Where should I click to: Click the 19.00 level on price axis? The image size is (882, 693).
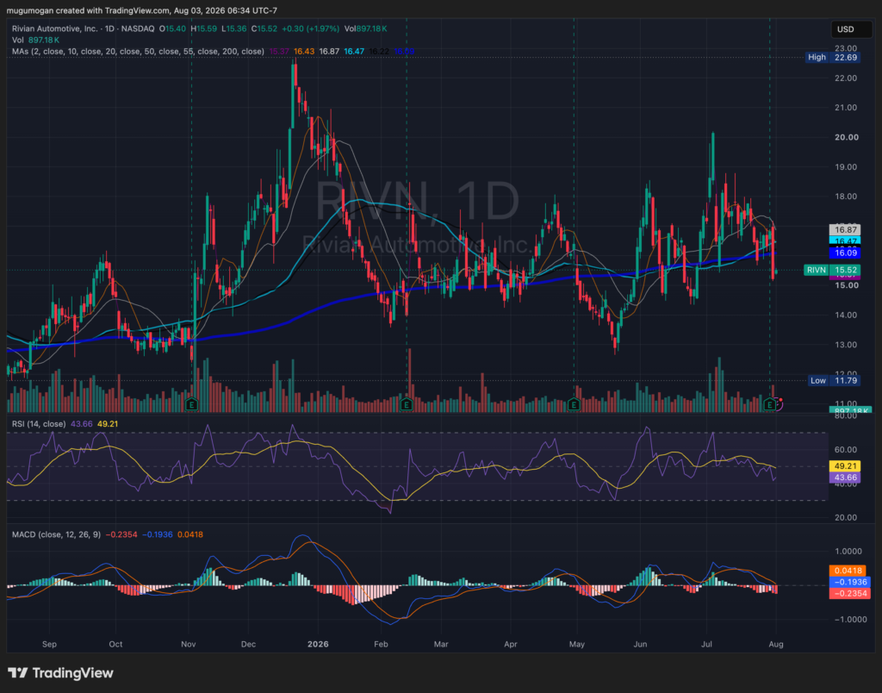(846, 167)
